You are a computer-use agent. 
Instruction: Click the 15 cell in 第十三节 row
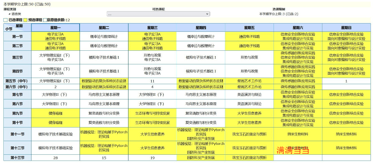(x=104, y=158)
